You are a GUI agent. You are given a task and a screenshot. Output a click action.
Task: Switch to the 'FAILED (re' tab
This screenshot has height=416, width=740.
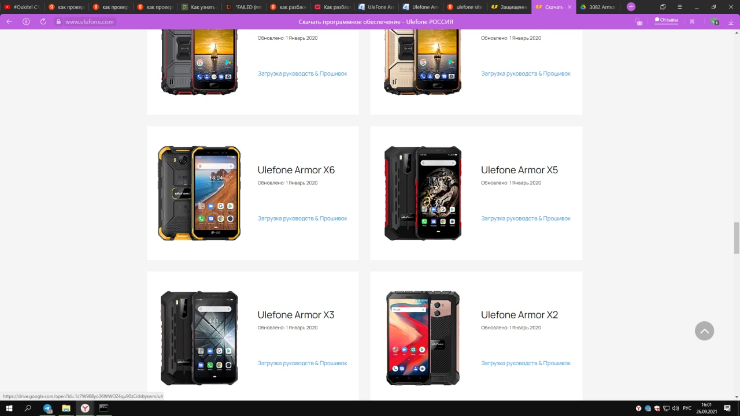243,7
